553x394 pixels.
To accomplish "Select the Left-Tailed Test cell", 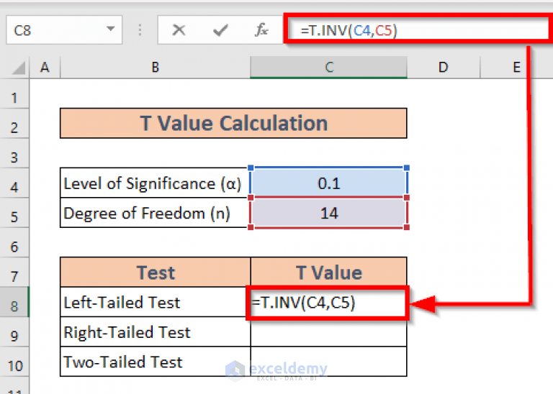I will (156, 302).
